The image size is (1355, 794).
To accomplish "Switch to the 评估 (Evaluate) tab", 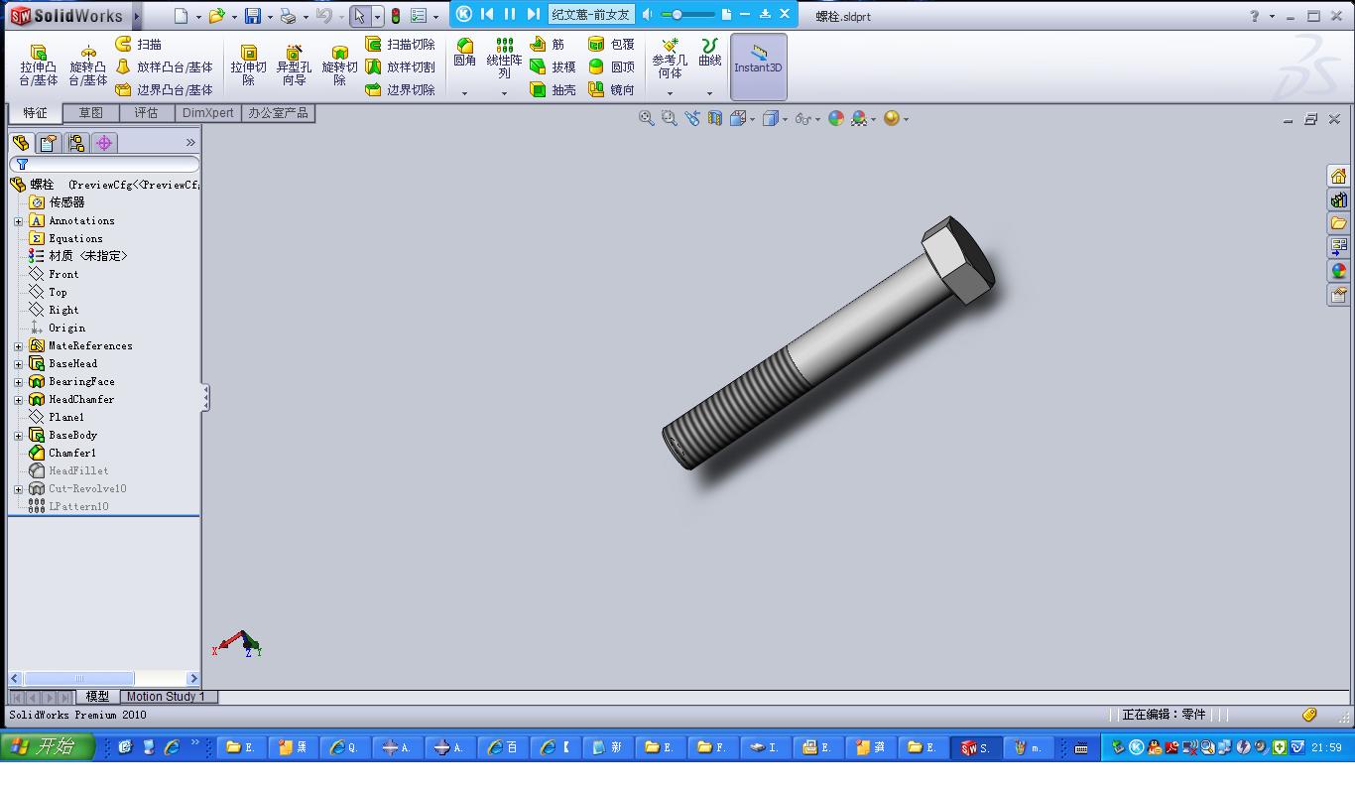I will 147,113.
